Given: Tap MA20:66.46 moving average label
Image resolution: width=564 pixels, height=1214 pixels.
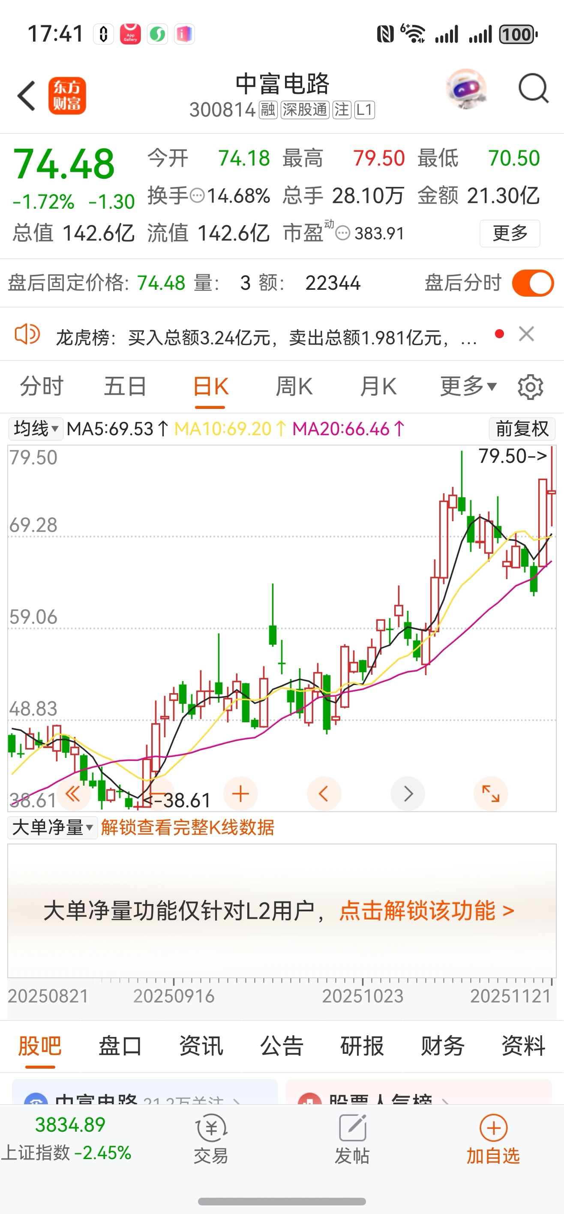Looking at the screenshot, I should tap(349, 429).
